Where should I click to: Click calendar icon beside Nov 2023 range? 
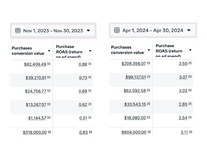18,31
